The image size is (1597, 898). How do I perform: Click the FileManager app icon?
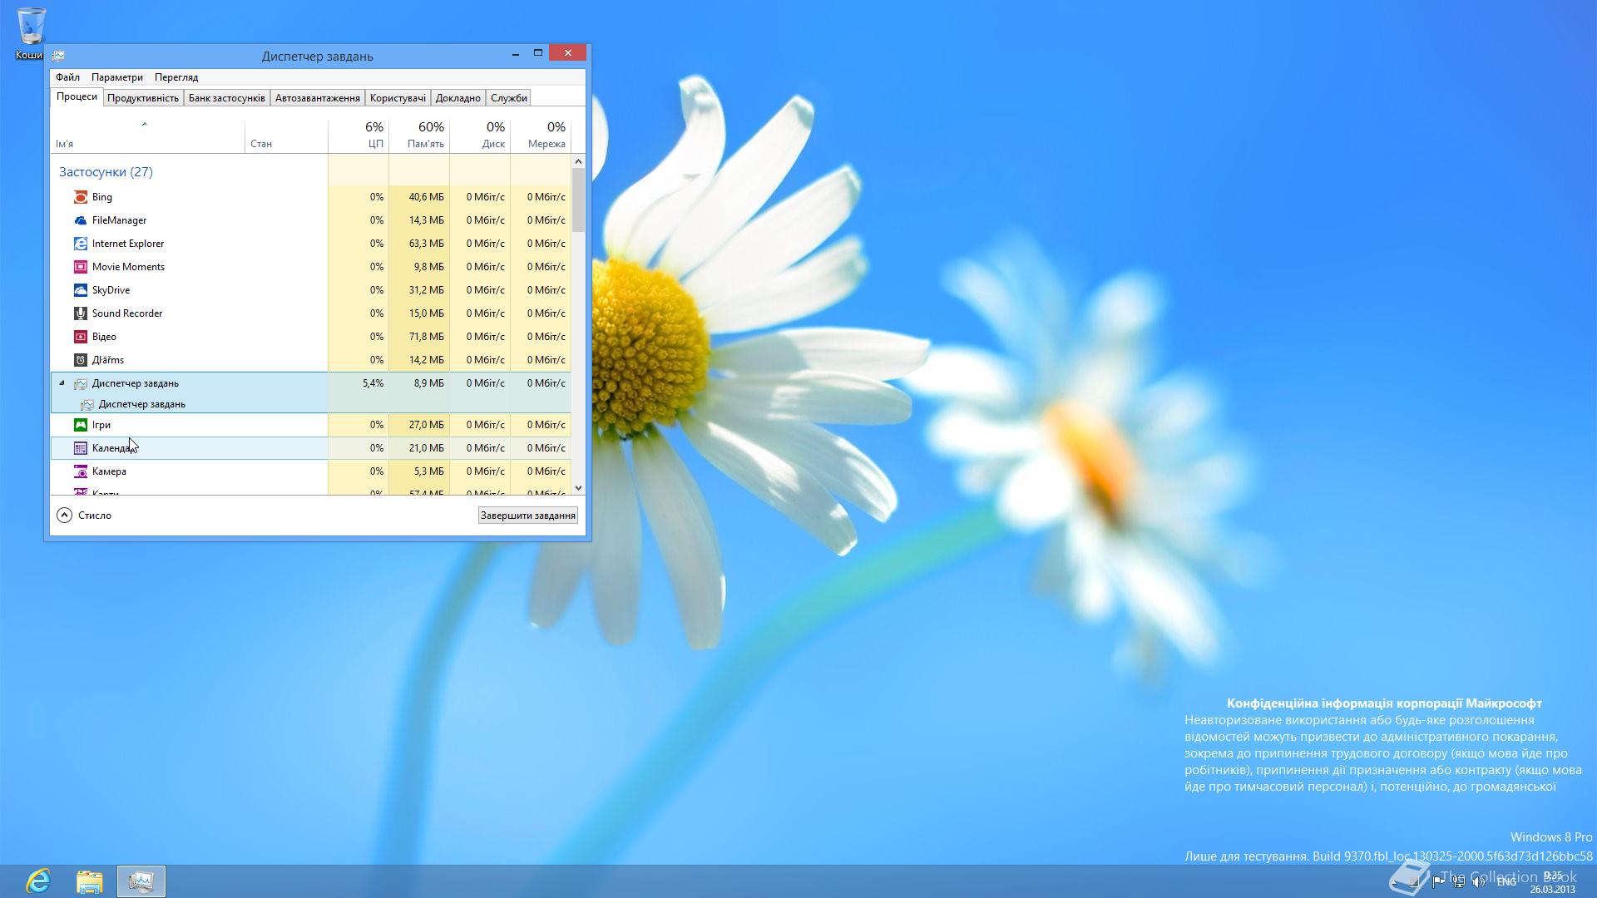pos(81,220)
